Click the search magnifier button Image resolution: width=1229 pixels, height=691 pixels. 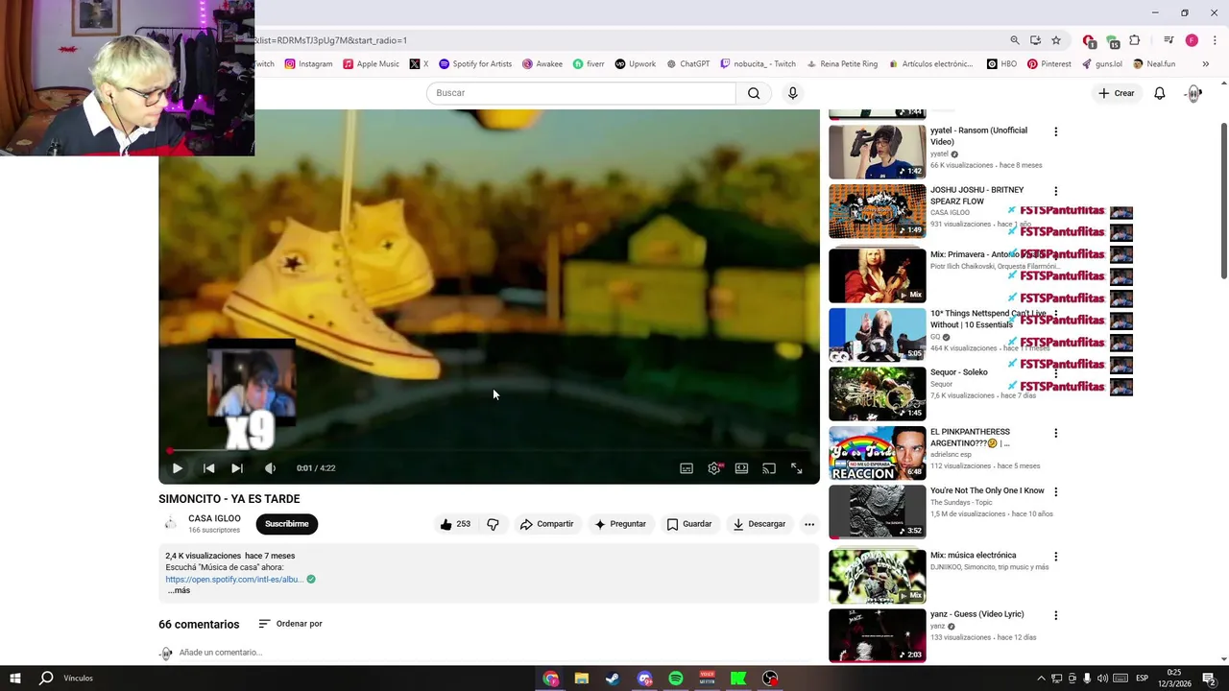coord(754,93)
